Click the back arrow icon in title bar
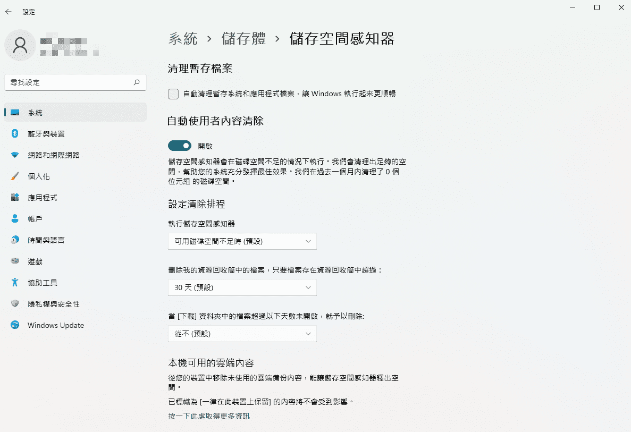 (x=9, y=12)
